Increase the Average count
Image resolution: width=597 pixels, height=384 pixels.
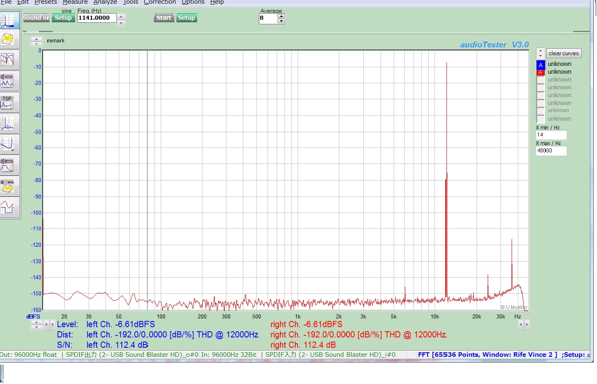coord(281,16)
